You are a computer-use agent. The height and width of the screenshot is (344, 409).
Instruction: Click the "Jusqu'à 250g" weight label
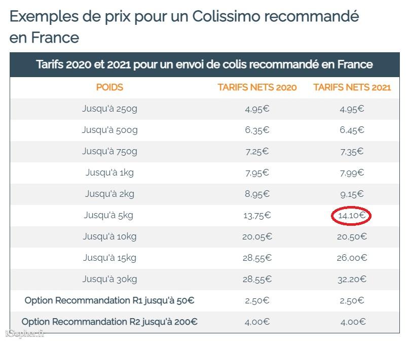coord(109,109)
